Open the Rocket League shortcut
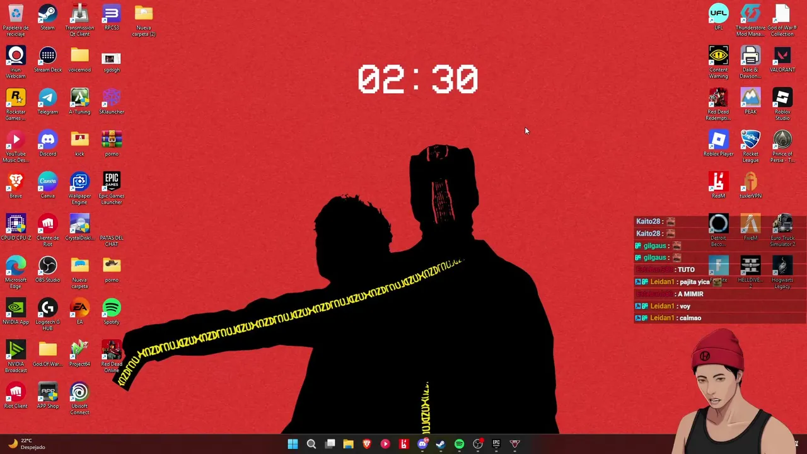Viewport: 807px width, 454px height. click(x=750, y=146)
